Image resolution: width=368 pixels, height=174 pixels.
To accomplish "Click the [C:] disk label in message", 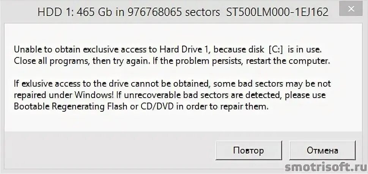I will [276, 49].
